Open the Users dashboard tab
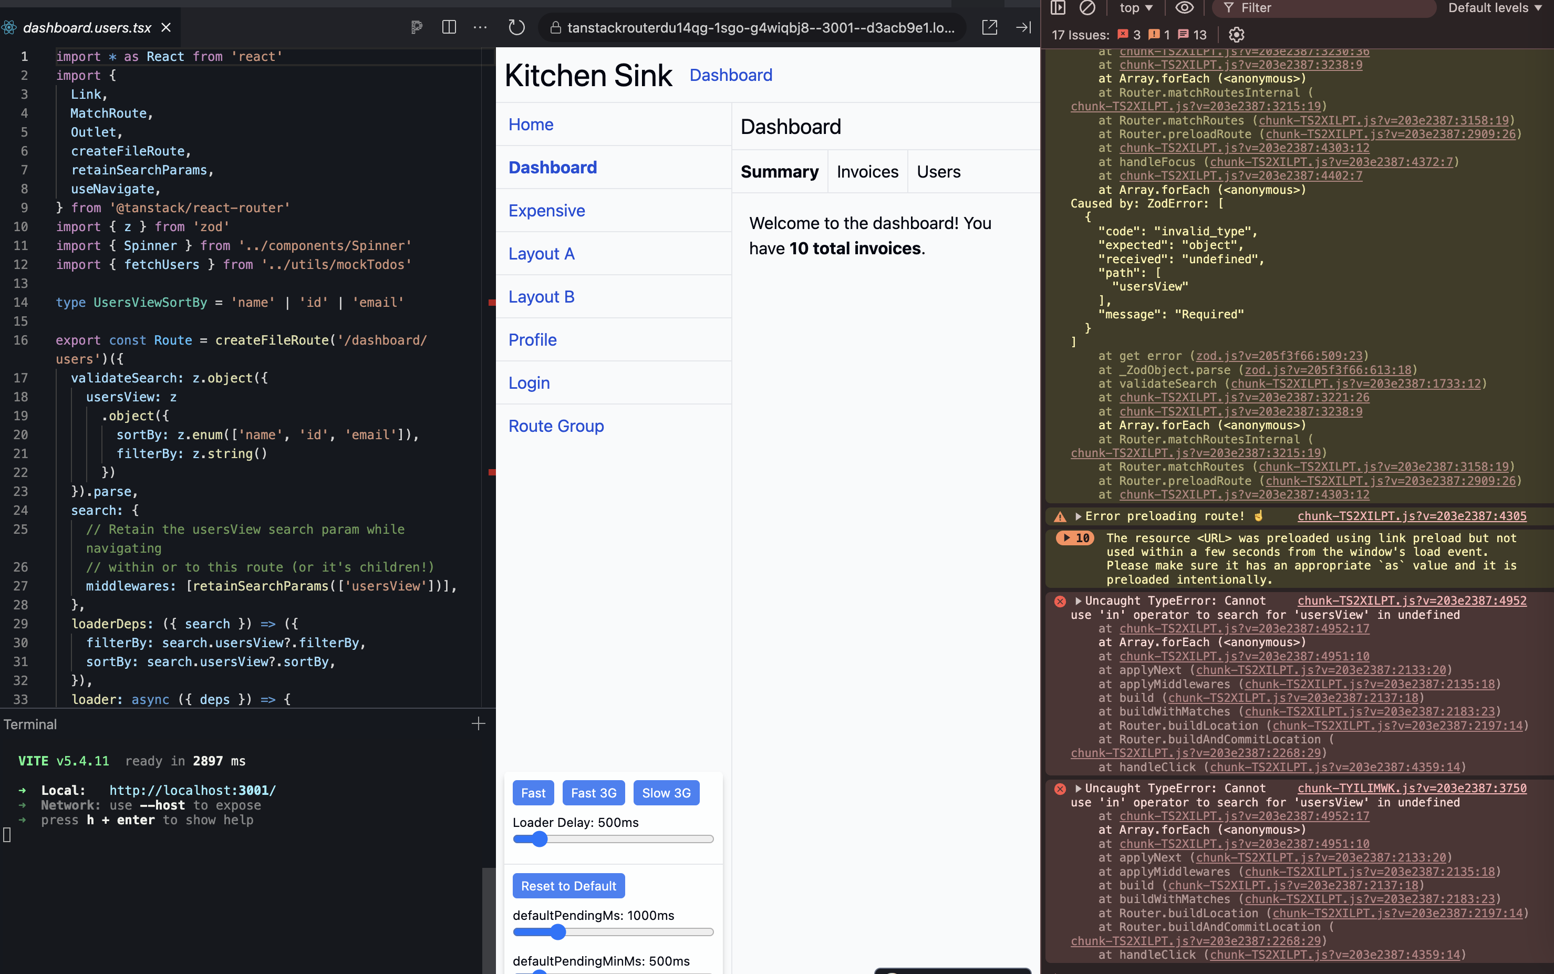Image resolution: width=1554 pixels, height=974 pixels. point(938,172)
